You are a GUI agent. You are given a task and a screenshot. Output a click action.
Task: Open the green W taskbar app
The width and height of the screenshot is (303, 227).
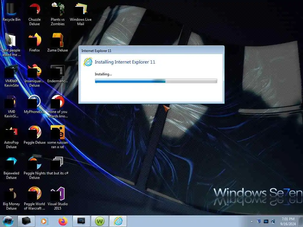click(99, 221)
